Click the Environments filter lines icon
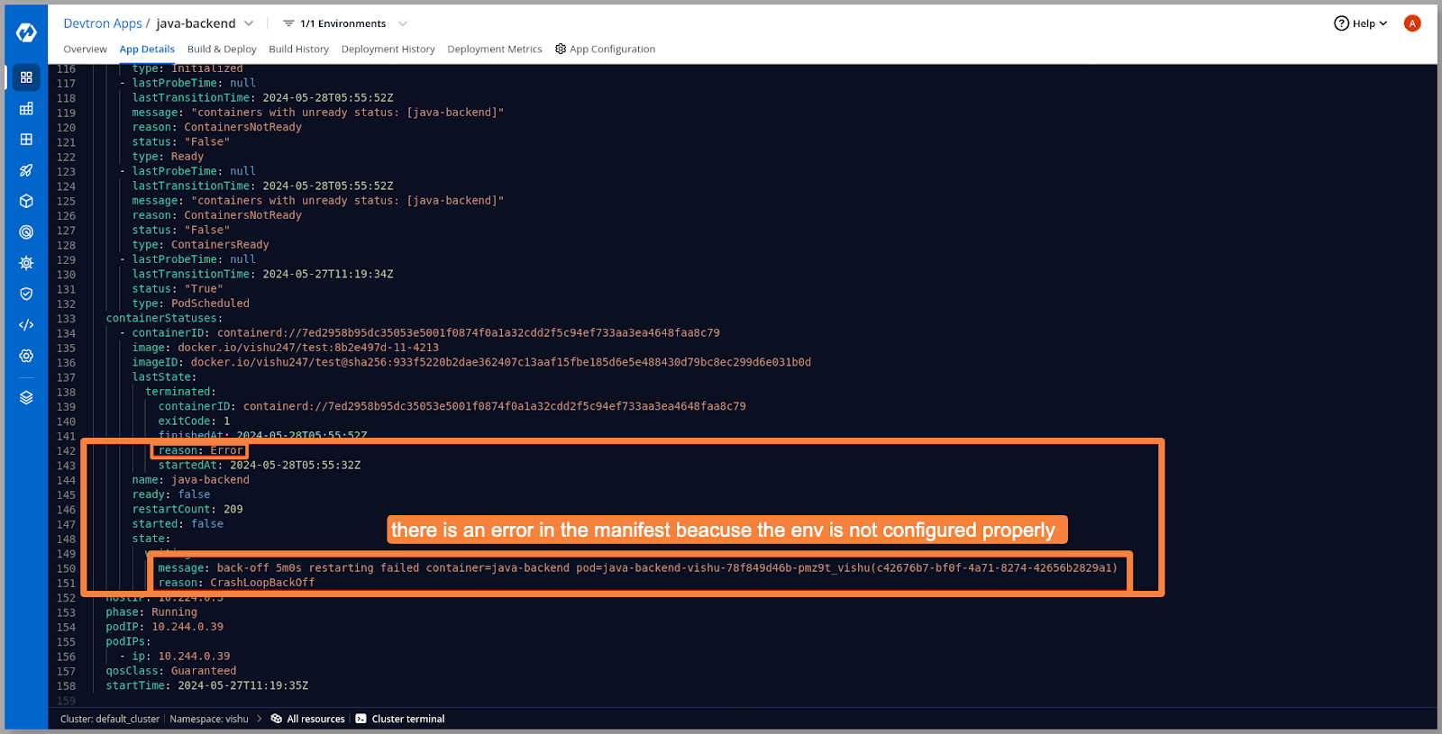 click(288, 23)
